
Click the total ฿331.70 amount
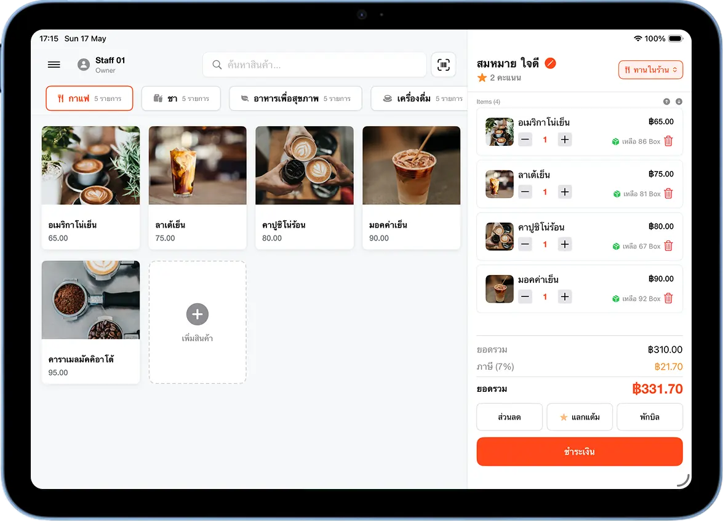[x=657, y=389]
